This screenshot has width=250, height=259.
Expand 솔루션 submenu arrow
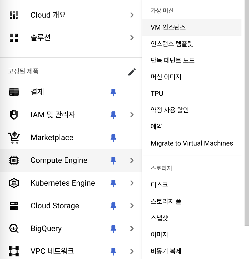(x=132, y=38)
